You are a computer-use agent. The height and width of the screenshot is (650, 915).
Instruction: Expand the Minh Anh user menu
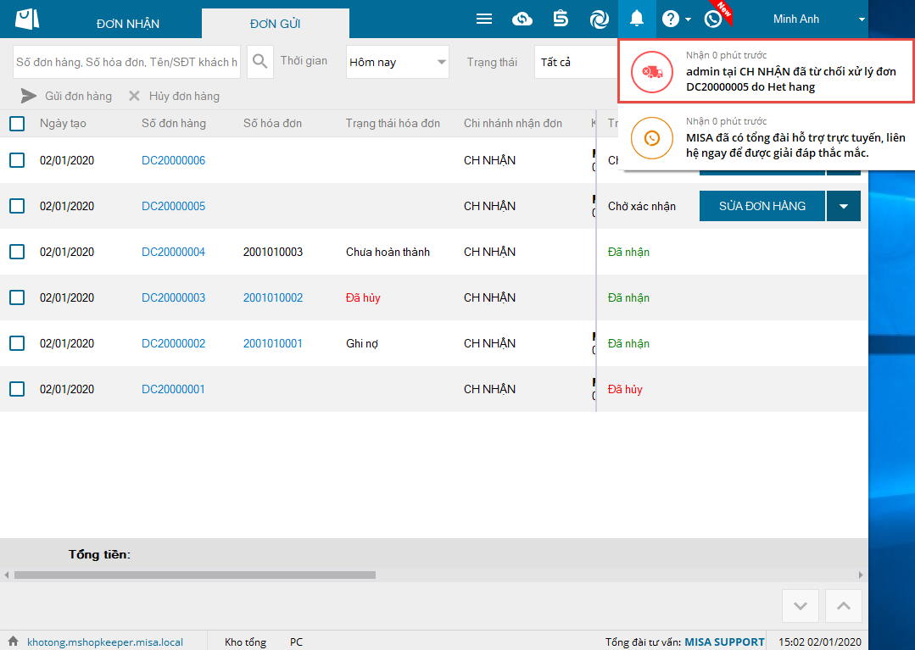tap(862, 19)
